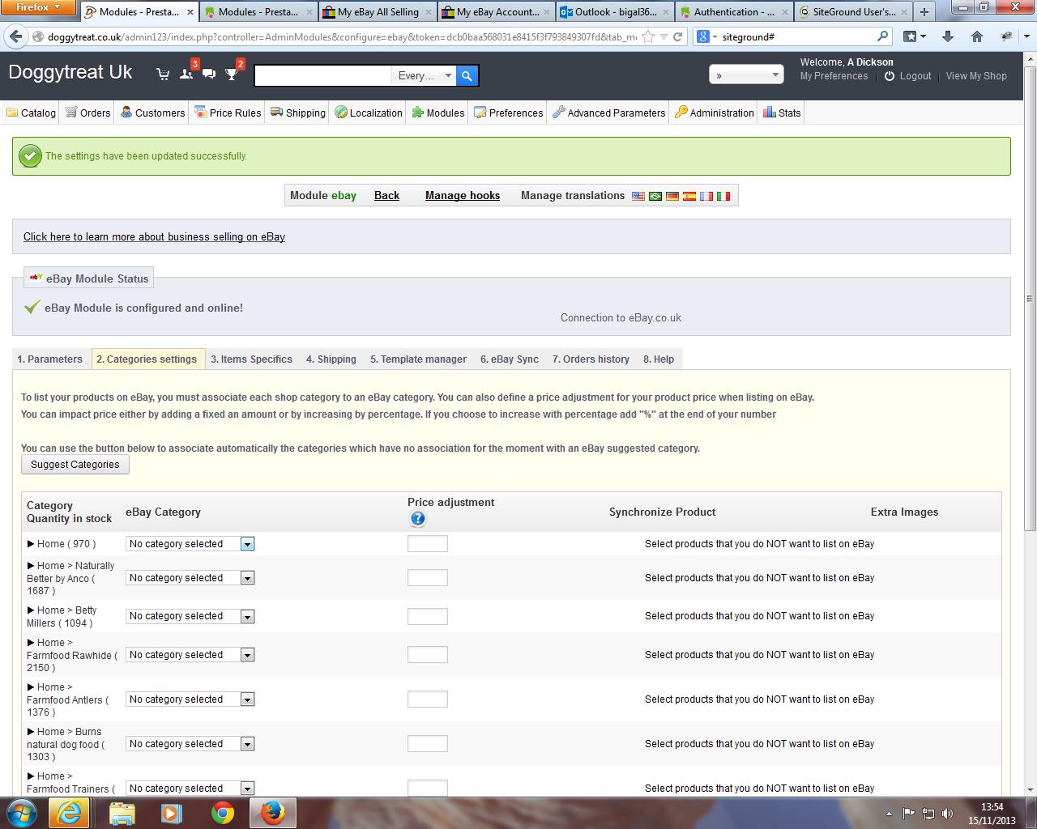This screenshot has width=1037, height=829.
Task: Select the German flag translation
Action: click(672, 196)
